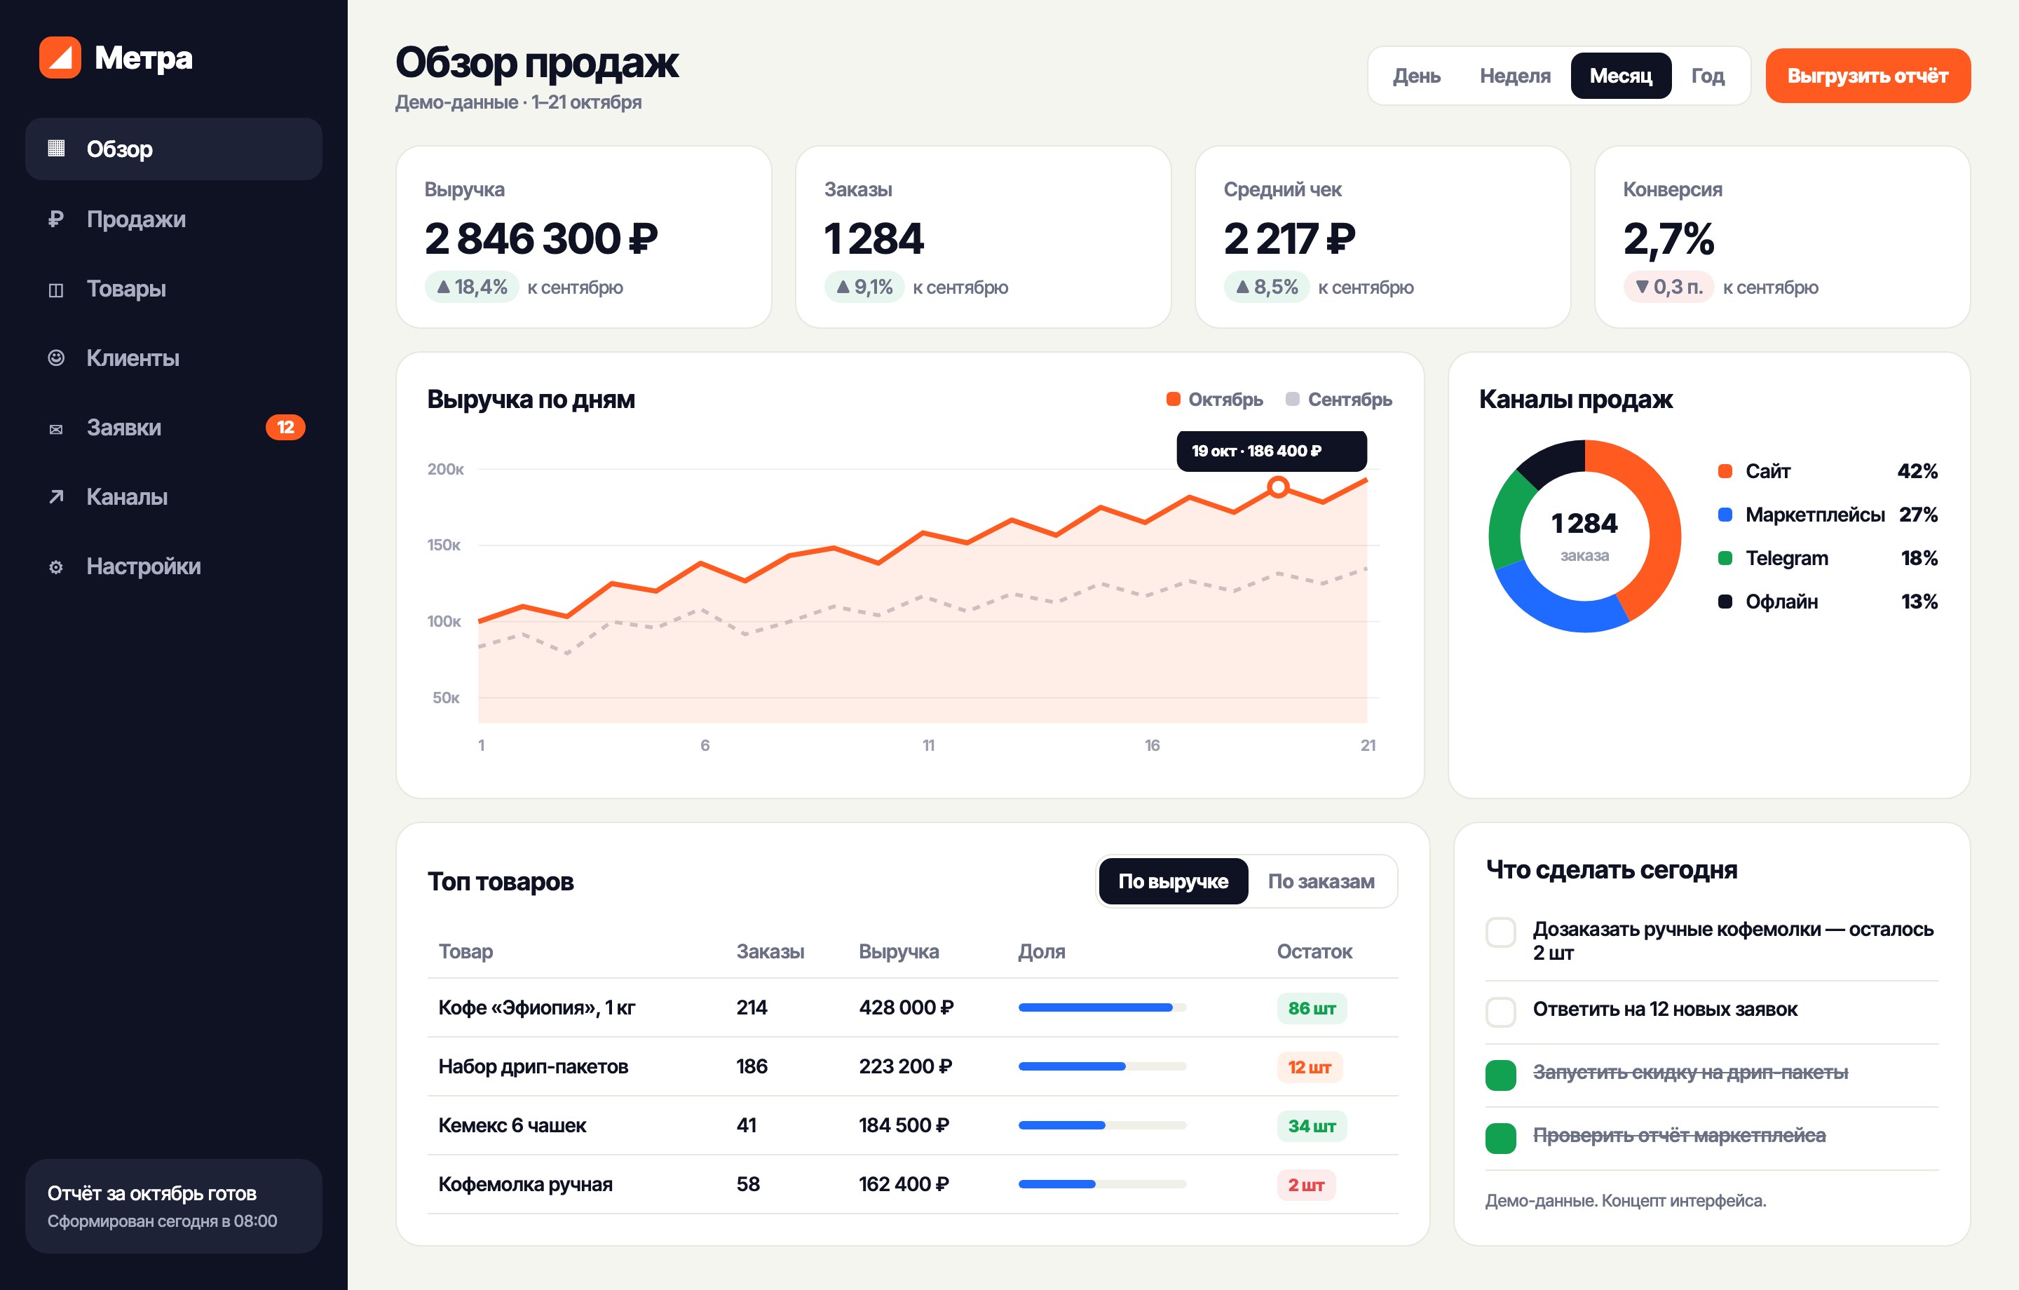Click the ruble icon beside Продажи

pyautogui.click(x=56, y=219)
